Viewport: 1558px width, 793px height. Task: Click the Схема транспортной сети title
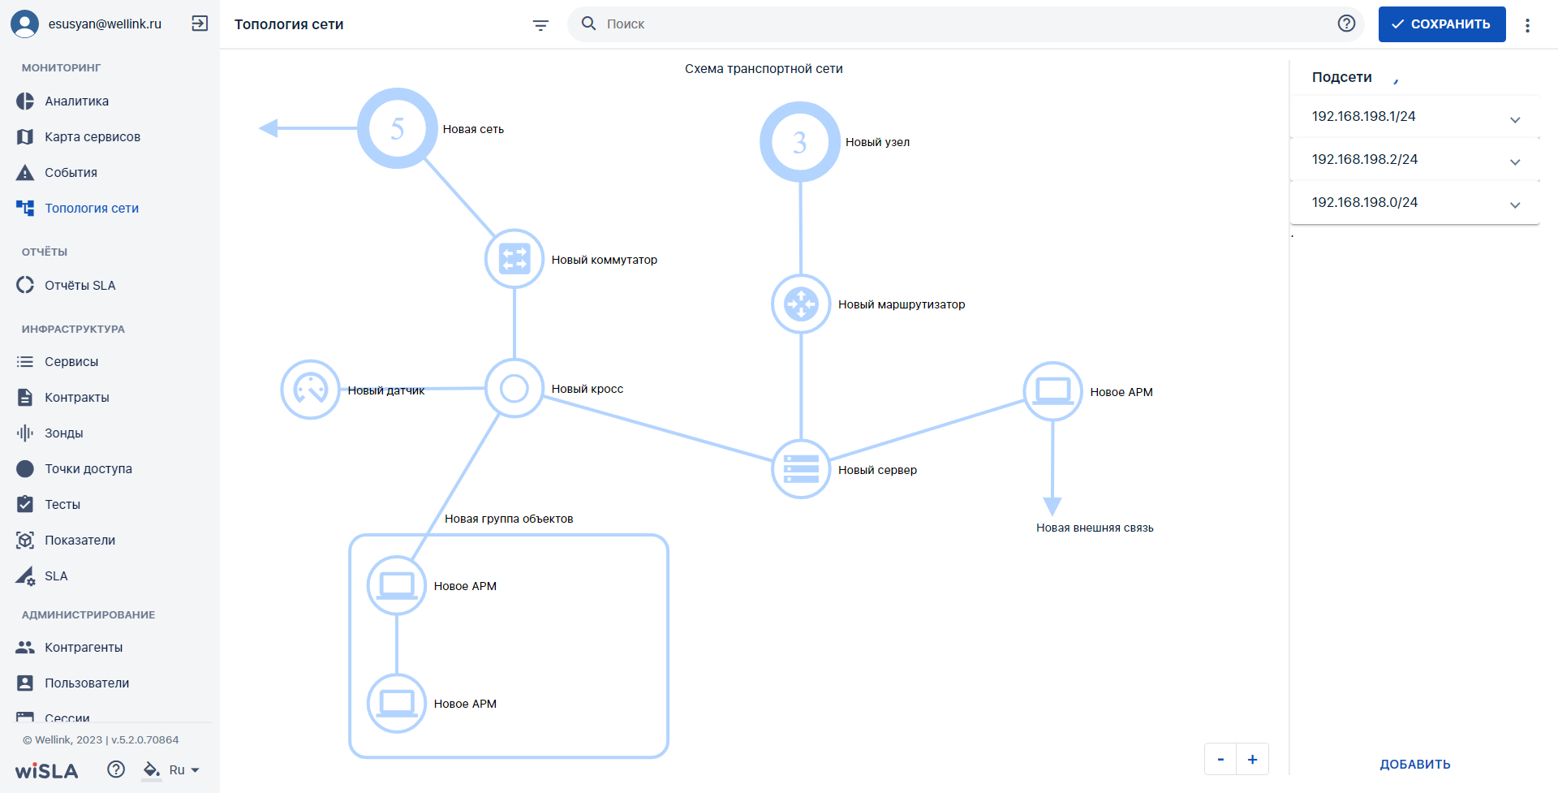coord(764,69)
